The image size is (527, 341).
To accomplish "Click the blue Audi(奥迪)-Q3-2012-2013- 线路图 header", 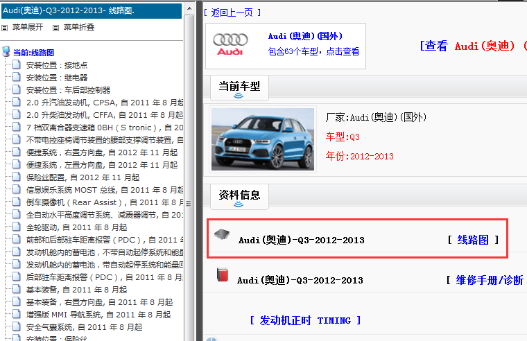I will [92, 11].
